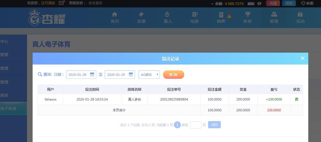Toggle balance visibility eye icon
Viewport: 321px width, 142px height.
pos(259,3)
